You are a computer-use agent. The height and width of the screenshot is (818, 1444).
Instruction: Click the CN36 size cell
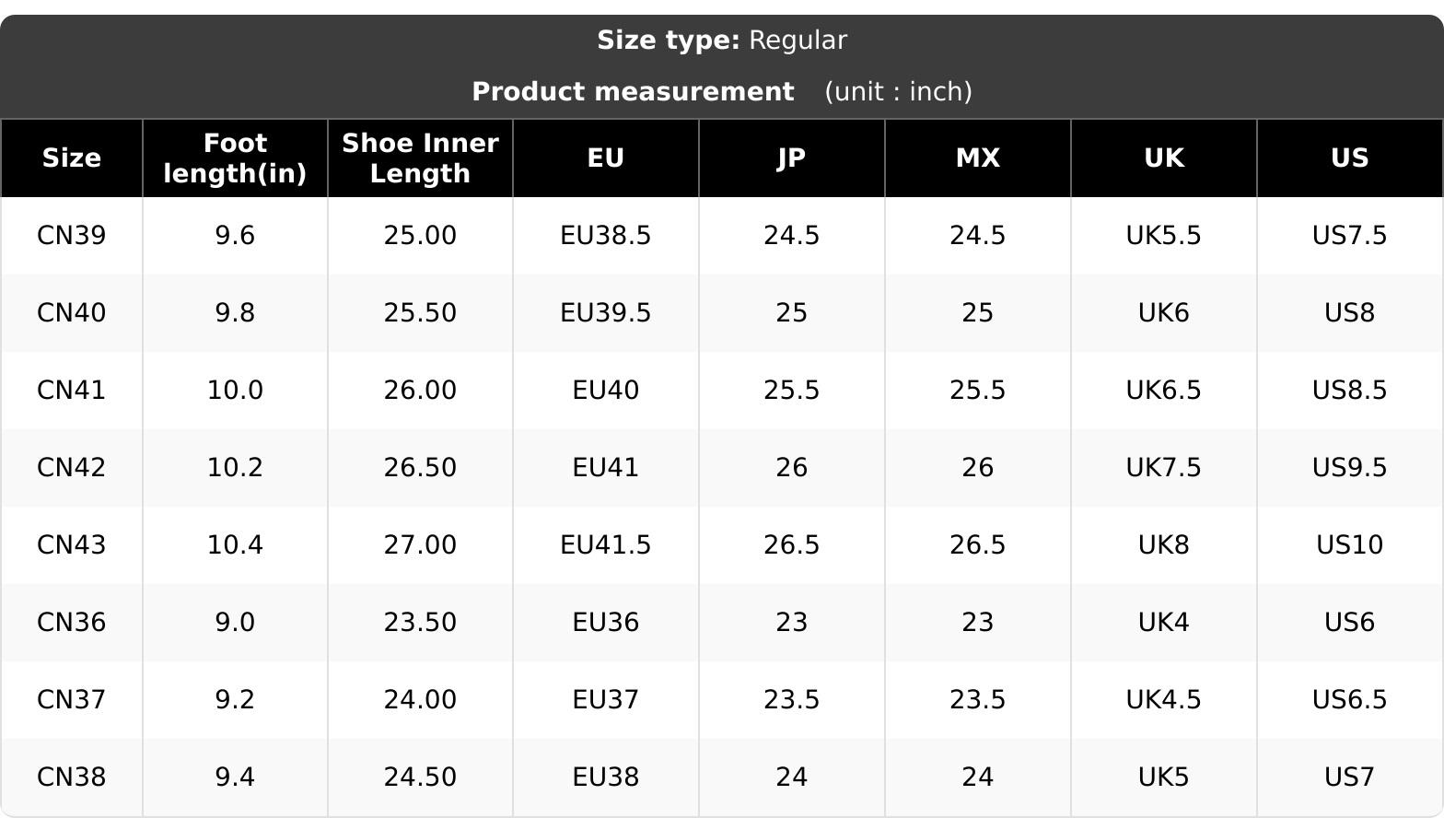[x=71, y=623]
